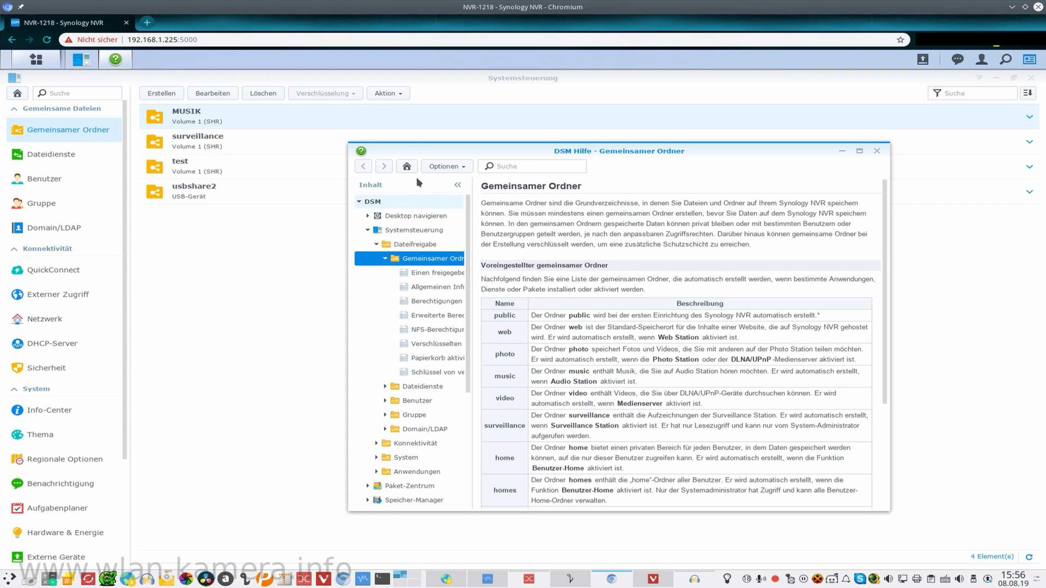Bookmark this page with the star icon
1046x588 pixels.
900,39
